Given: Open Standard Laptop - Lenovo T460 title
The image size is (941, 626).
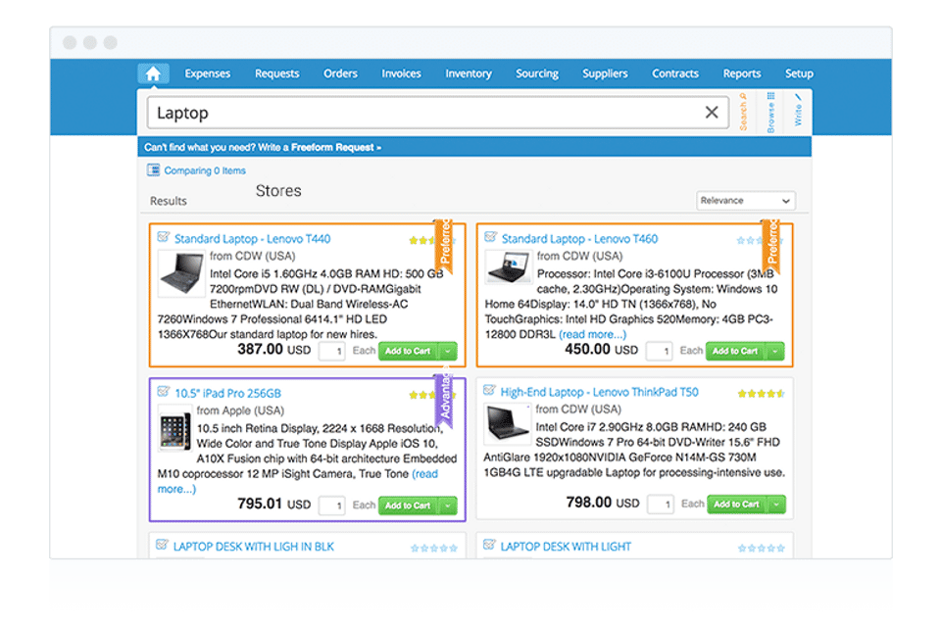Looking at the screenshot, I should coord(579,239).
